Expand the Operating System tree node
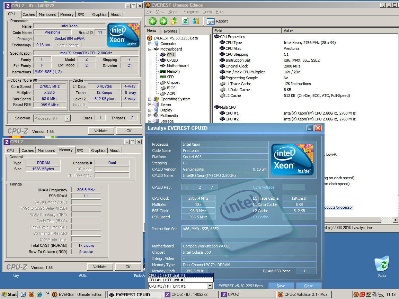 [x=150, y=99]
